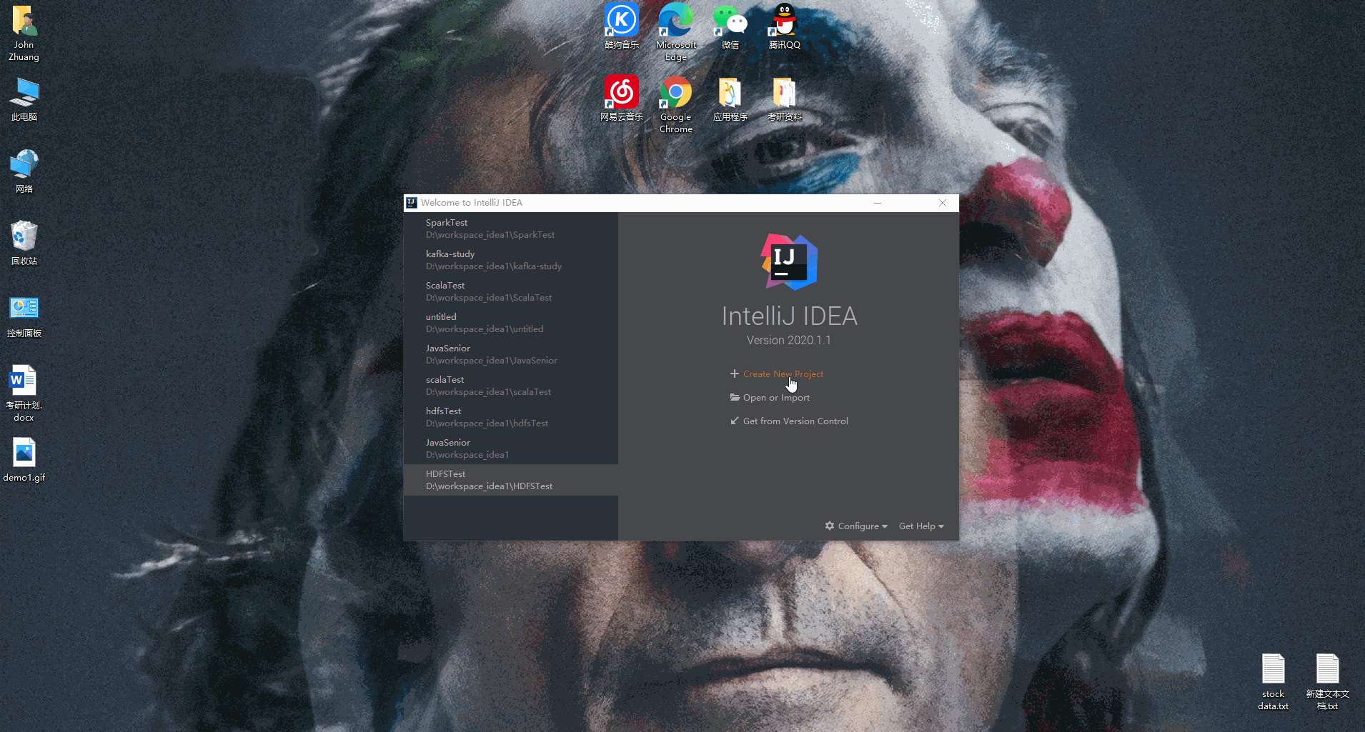
Task: Open the ScalaTest recent project
Action: pos(511,291)
